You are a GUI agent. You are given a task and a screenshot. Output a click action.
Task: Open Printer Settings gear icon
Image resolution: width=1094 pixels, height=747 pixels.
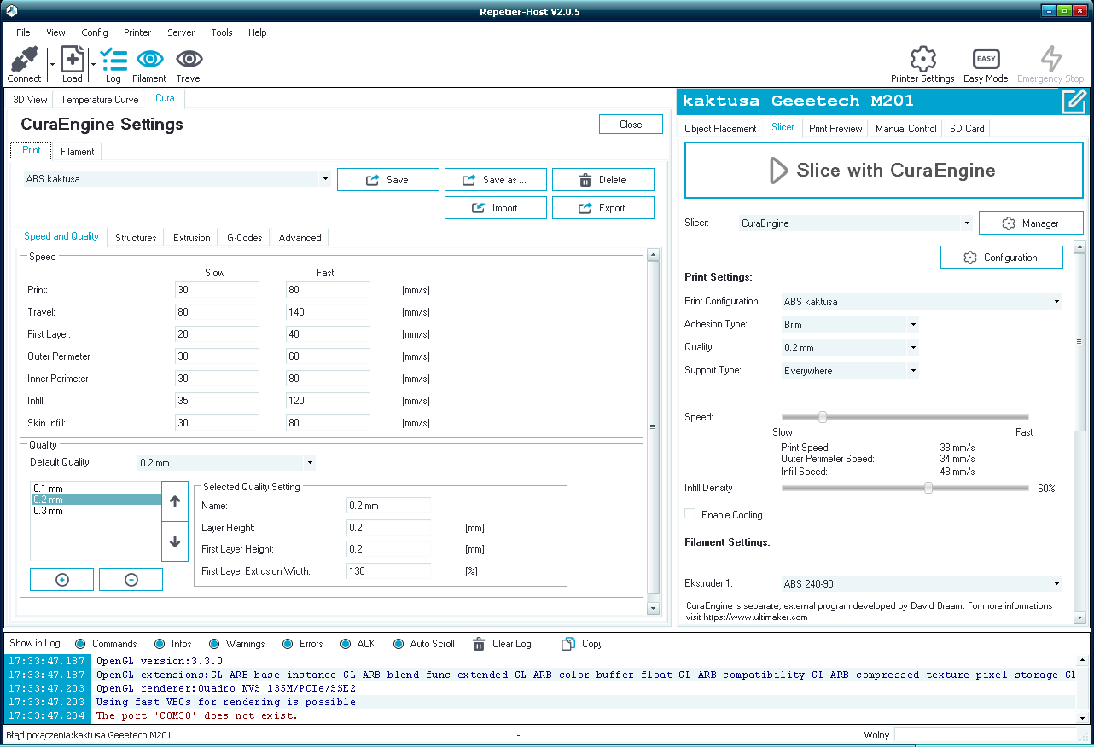tap(922, 59)
